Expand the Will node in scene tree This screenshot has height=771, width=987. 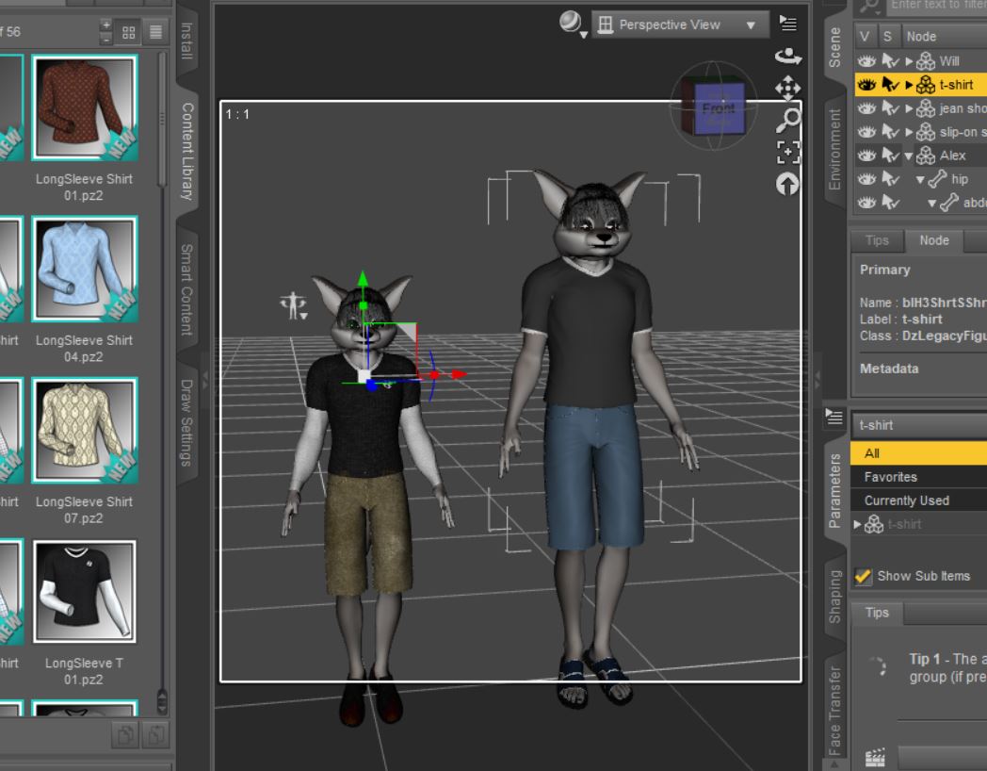(x=909, y=61)
